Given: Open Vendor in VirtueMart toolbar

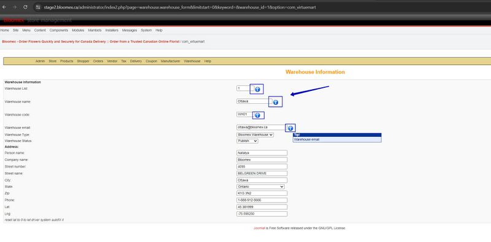Looking at the screenshot, I should click(x=112, y=61).
